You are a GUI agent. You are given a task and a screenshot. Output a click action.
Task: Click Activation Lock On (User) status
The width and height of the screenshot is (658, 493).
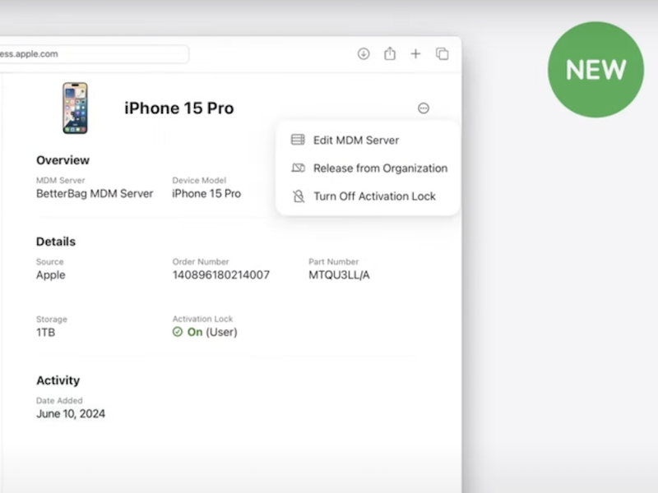pyautogui.click(x=205, y=332)
